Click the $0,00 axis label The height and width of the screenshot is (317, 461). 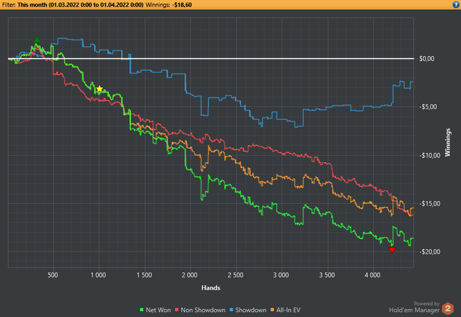426,59
